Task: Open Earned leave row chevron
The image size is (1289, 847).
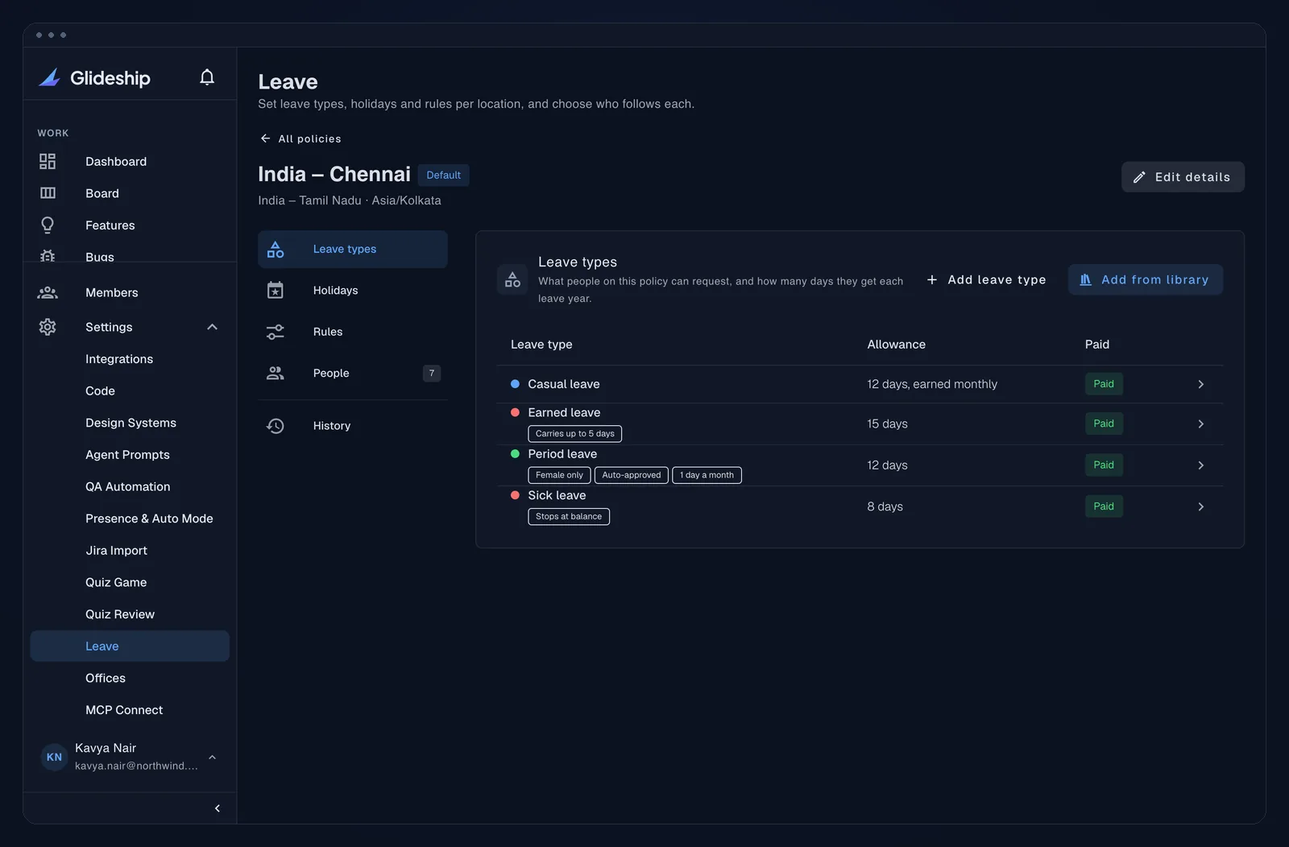Action: [1200, 423]
